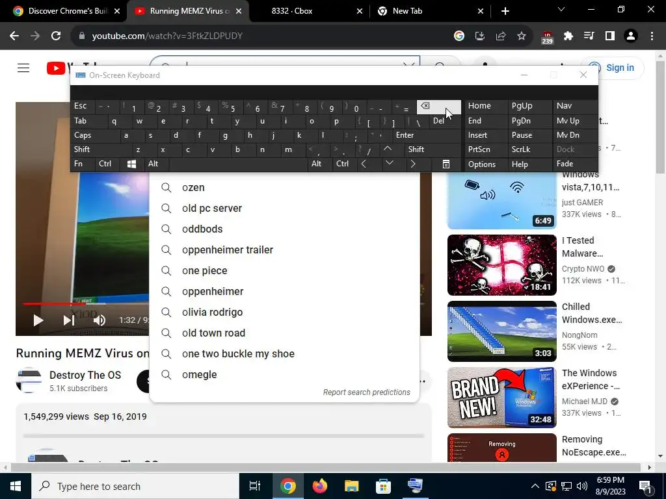Image resolution: width=666 pixels, height=499 pixels.
Task: Open the notification center icon
Action: pos(646,486)
